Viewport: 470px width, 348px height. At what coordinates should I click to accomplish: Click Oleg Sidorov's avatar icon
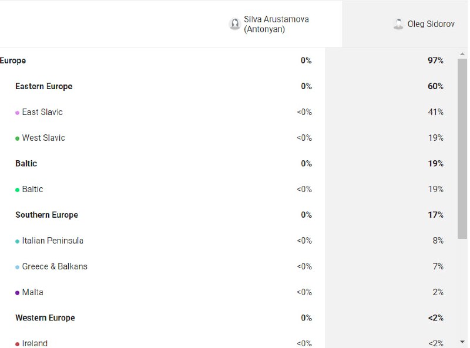[x=398, y=24]
